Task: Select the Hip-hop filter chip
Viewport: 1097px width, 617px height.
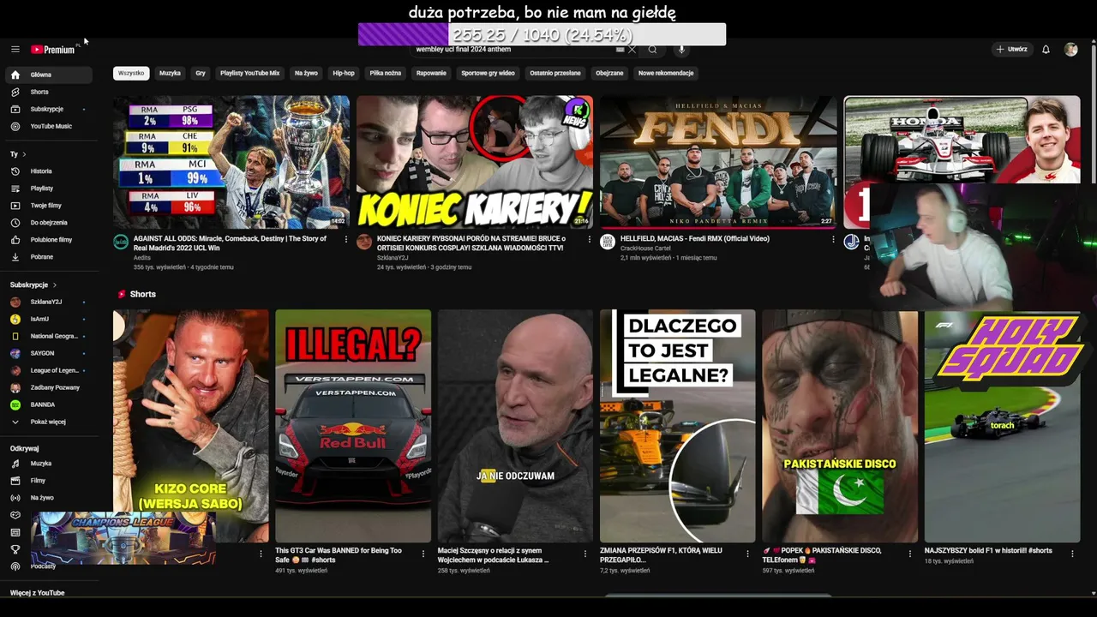Action: tap(344, 74)
